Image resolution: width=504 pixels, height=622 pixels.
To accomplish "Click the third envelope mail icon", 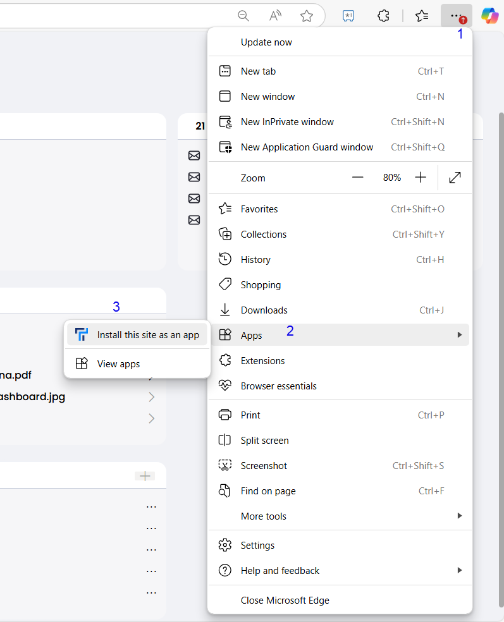I will click(194, 198).
